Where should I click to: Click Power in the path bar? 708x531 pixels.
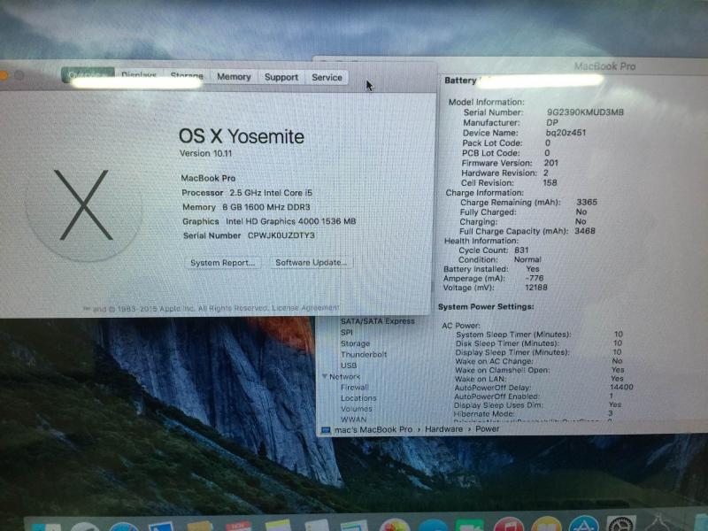[488, 428]
